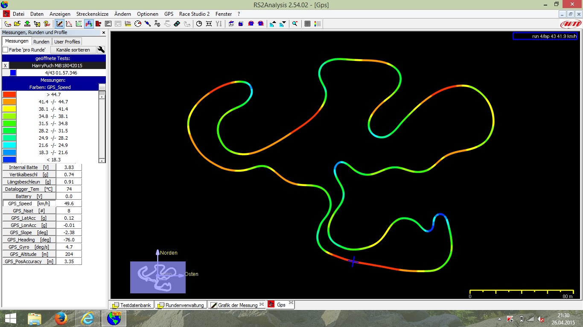Click the open folder toolbar icon
583x327 pixels.
pos(17,24)
